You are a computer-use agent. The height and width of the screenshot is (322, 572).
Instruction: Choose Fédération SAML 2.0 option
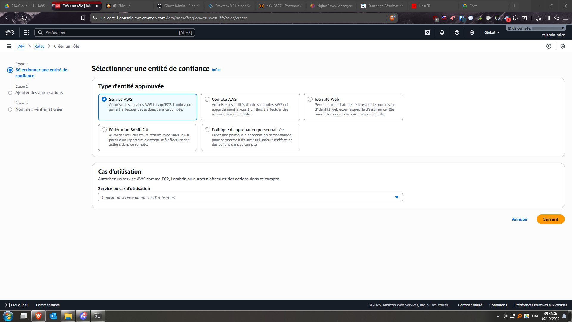(104, 130)
